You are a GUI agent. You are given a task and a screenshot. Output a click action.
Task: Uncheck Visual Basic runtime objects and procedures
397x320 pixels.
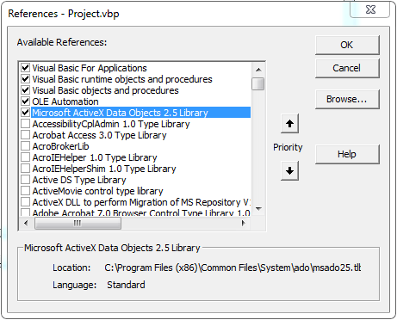pos(25,79)
